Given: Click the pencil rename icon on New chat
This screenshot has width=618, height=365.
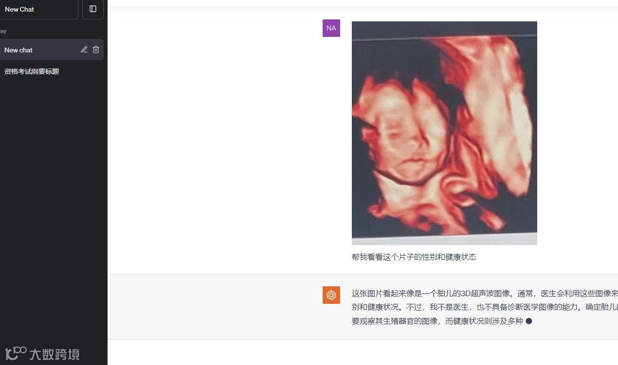Looking at the screenshot, I should [x=84, y=50].
